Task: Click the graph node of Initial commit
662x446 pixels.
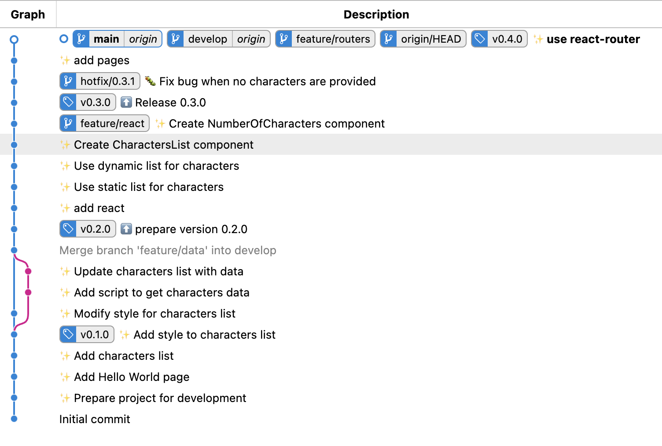Action: pyautogui.click(x=14, y=419)
